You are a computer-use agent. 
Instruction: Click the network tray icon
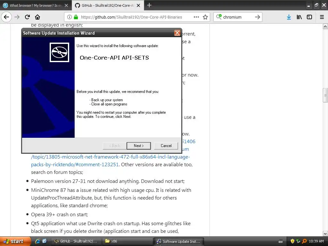(x=298, y=242)
